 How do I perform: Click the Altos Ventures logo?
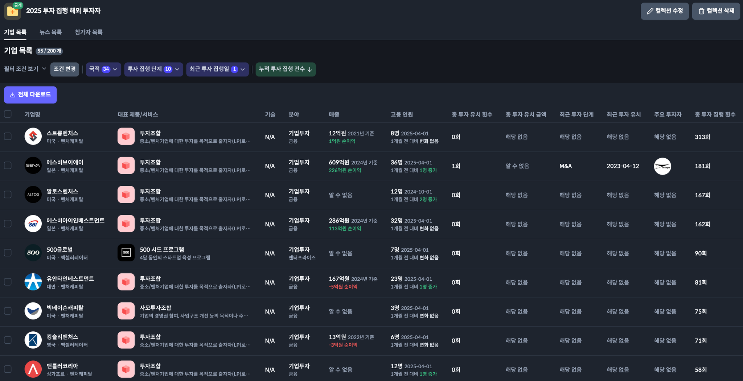(x=33, y=194)
